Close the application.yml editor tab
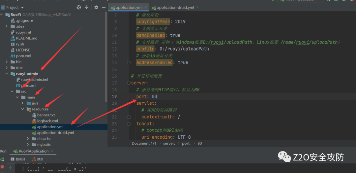 coord(145,8)
